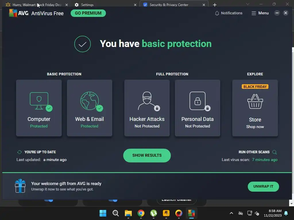Click YOU'RE UP TO DATE label
This screenshot has height=220, width=294.
coord(40,152)
